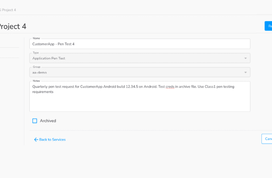Click the underlined word "creds" in Notes
The height and width of the screenshot is (178, 272).
pyautogui.click(x=170, y=86)
